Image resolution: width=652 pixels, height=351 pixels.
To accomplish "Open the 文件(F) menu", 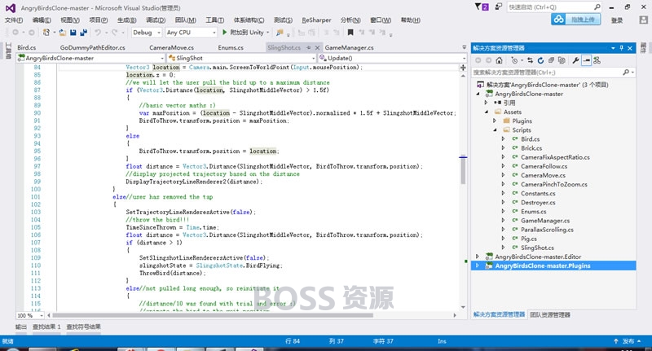I will coord(14,20).
